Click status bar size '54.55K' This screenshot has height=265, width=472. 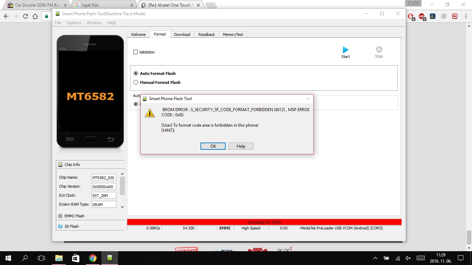[x=189, y=228]
